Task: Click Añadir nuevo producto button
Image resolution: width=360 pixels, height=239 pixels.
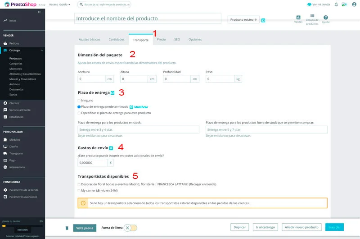Action: (301, 227)
